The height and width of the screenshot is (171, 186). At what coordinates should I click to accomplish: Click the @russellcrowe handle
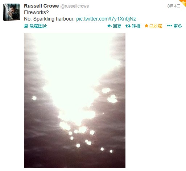coord(75,6)
